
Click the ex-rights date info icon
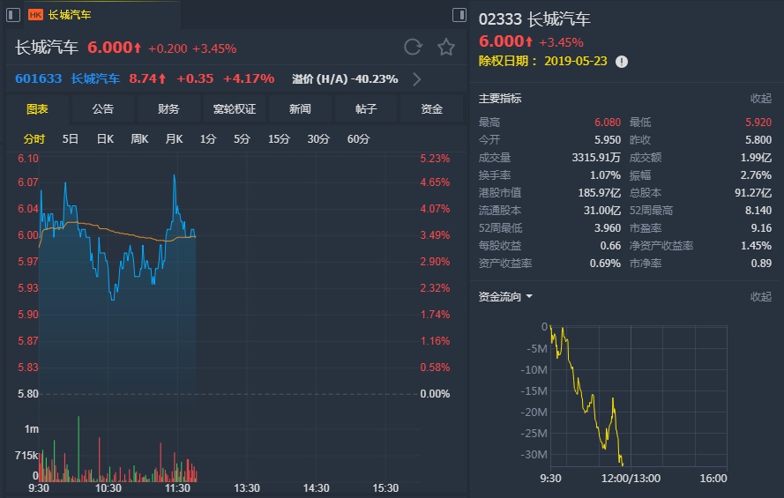click(622, 62)
